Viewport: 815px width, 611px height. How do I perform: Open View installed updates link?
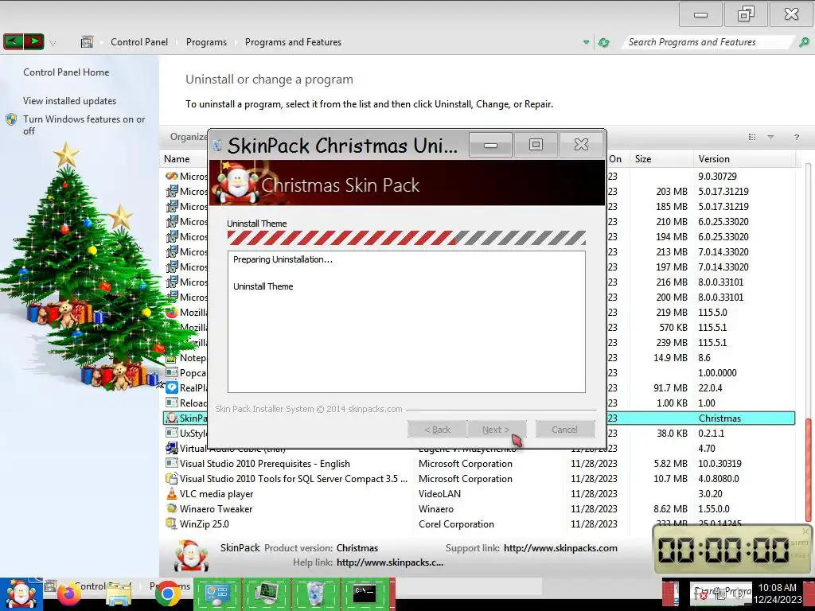coord(70,101)
